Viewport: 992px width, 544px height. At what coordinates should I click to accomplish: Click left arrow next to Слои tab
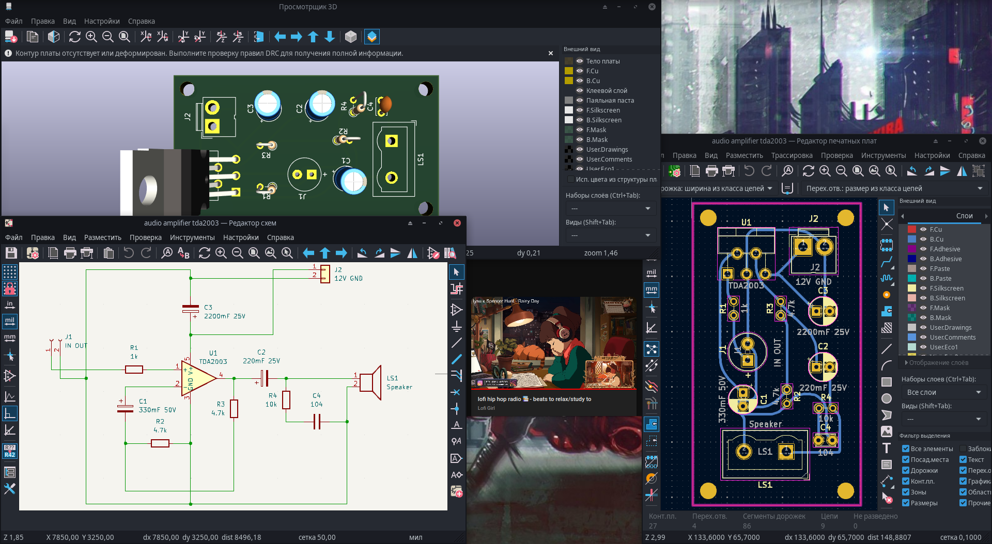tap(903, 216)
